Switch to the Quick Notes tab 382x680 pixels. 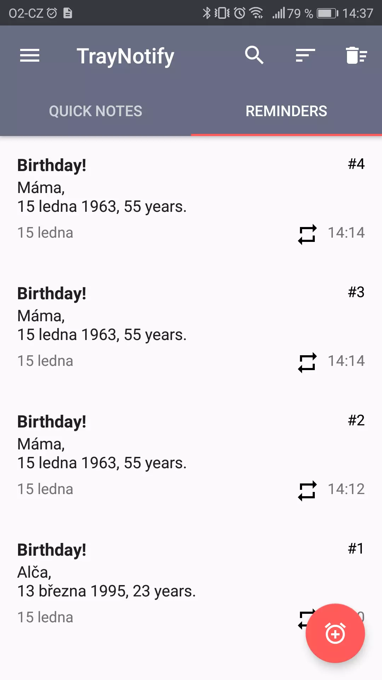click(95, 111)
